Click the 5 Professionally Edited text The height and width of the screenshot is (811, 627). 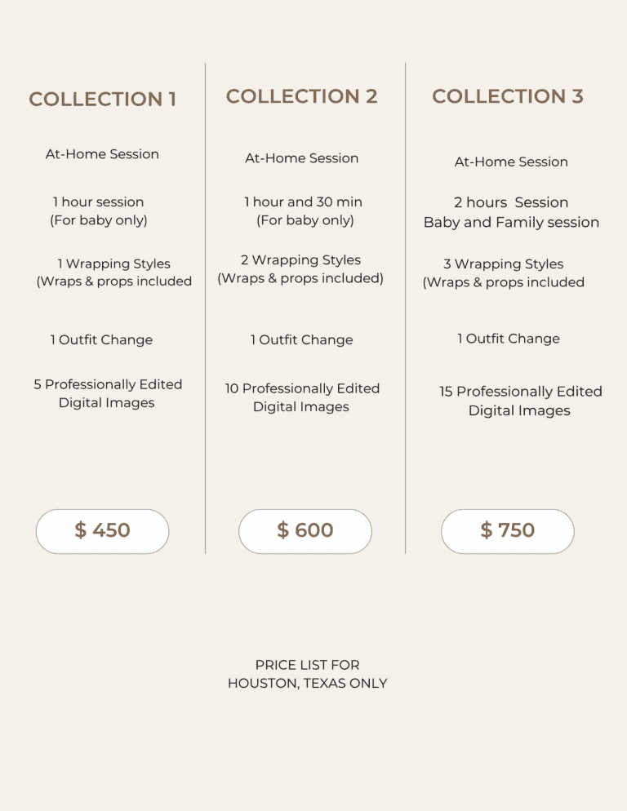click(108, 384)
